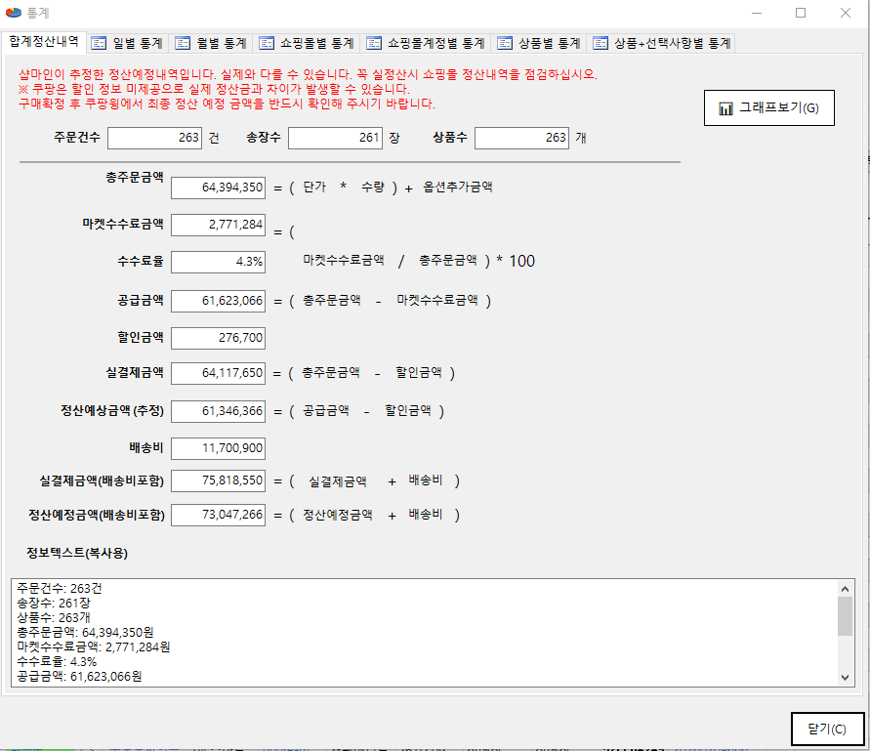Click the 상품별 통계 tab icon

[505, 44]
